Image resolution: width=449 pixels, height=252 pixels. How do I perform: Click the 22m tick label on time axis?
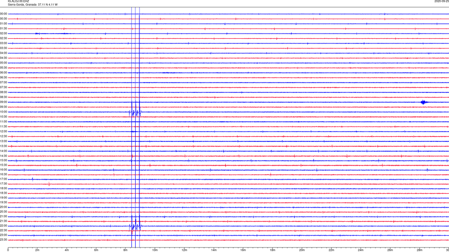point(331,250)
